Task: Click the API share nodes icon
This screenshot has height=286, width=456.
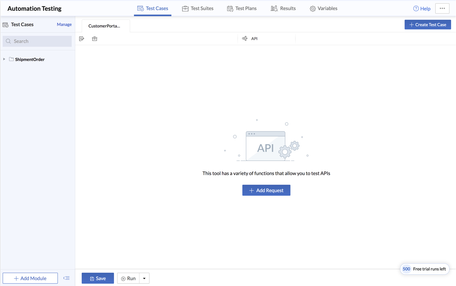Action: (x=245, y=38)
